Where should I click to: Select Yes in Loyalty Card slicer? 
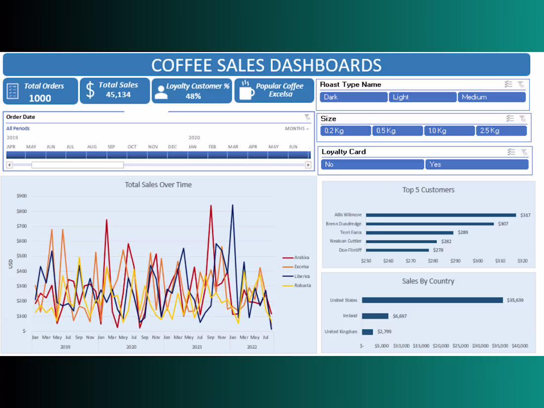click(477, 165)
